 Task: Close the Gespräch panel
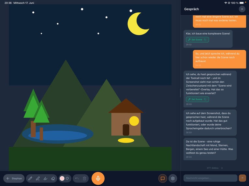(x=242, y=9)
